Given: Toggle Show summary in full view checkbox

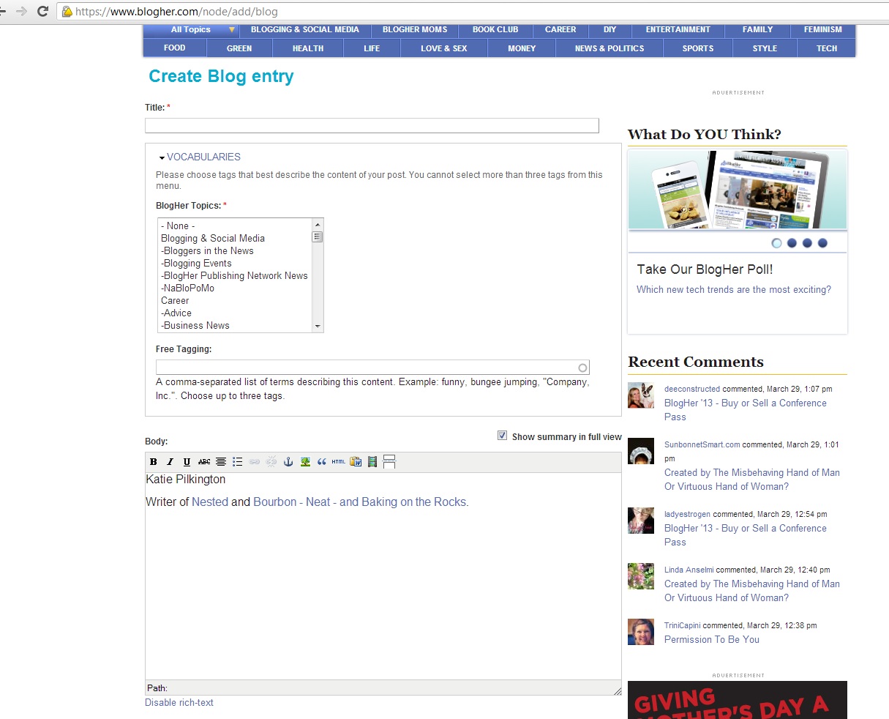Looking at the screenshot, I should [502, 436].
